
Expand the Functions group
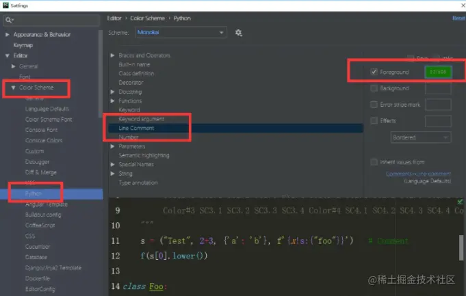[113, 101]
